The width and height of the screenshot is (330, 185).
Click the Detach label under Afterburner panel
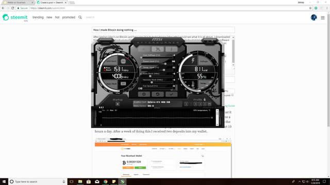(157, 108)
